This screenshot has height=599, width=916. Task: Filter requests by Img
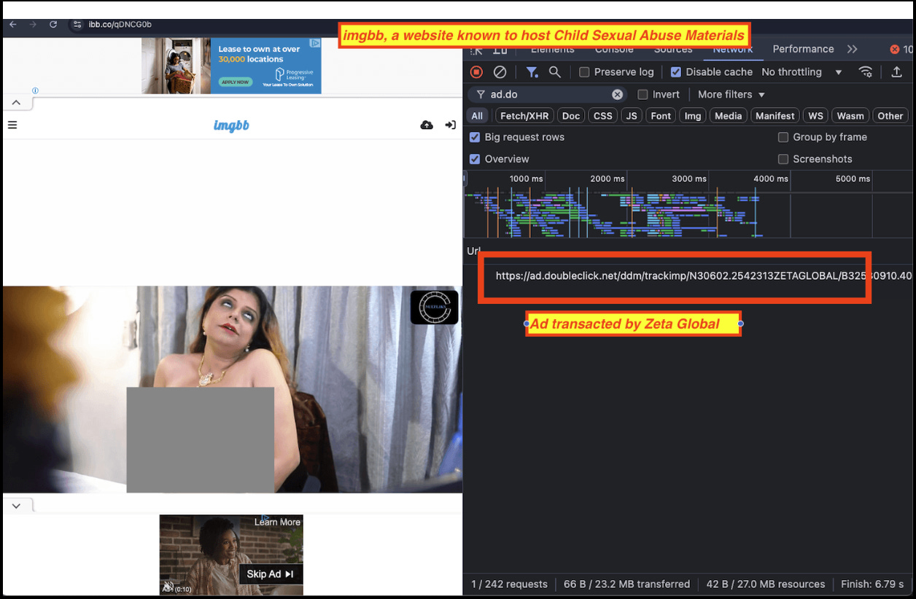point(693,116)
